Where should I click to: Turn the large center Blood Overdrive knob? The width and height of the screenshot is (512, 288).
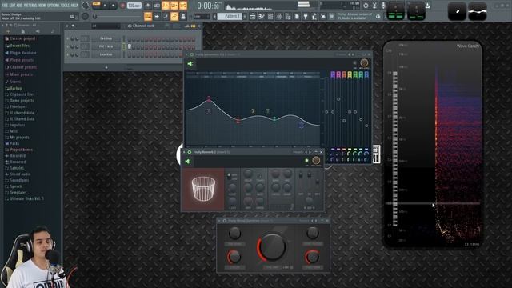click(272, 247)
